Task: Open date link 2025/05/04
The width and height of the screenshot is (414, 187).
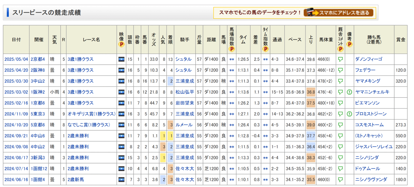Action: tap(16, 59)
